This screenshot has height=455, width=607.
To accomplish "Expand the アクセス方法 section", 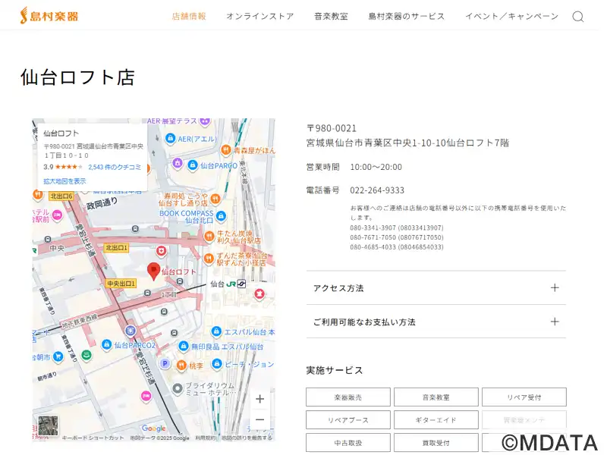I will coord(436,288).
